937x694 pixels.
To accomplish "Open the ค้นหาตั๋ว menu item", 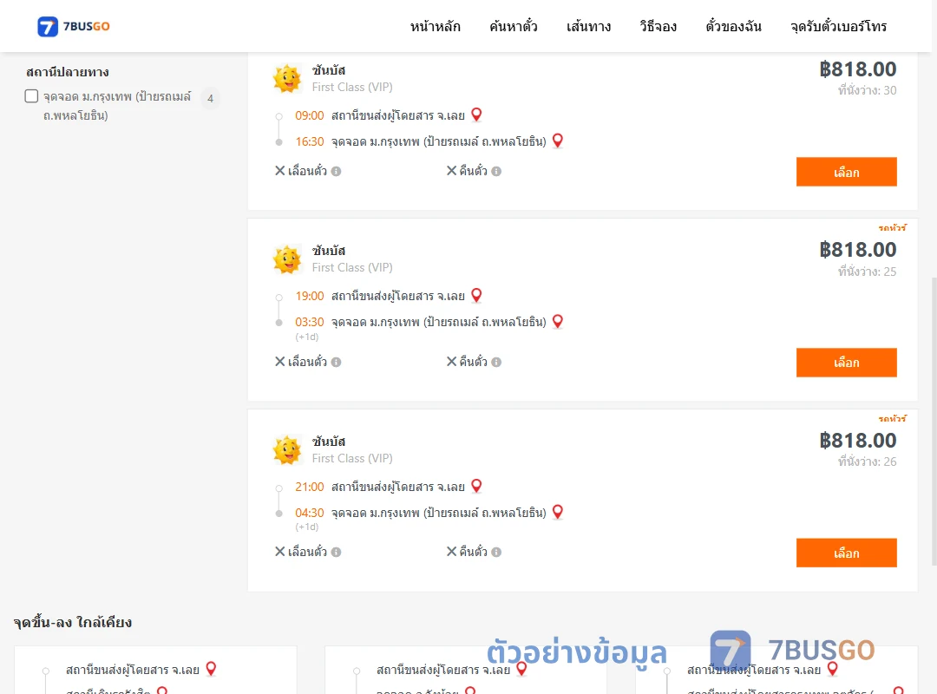I will pyautogui.click(x=514, y=26).
